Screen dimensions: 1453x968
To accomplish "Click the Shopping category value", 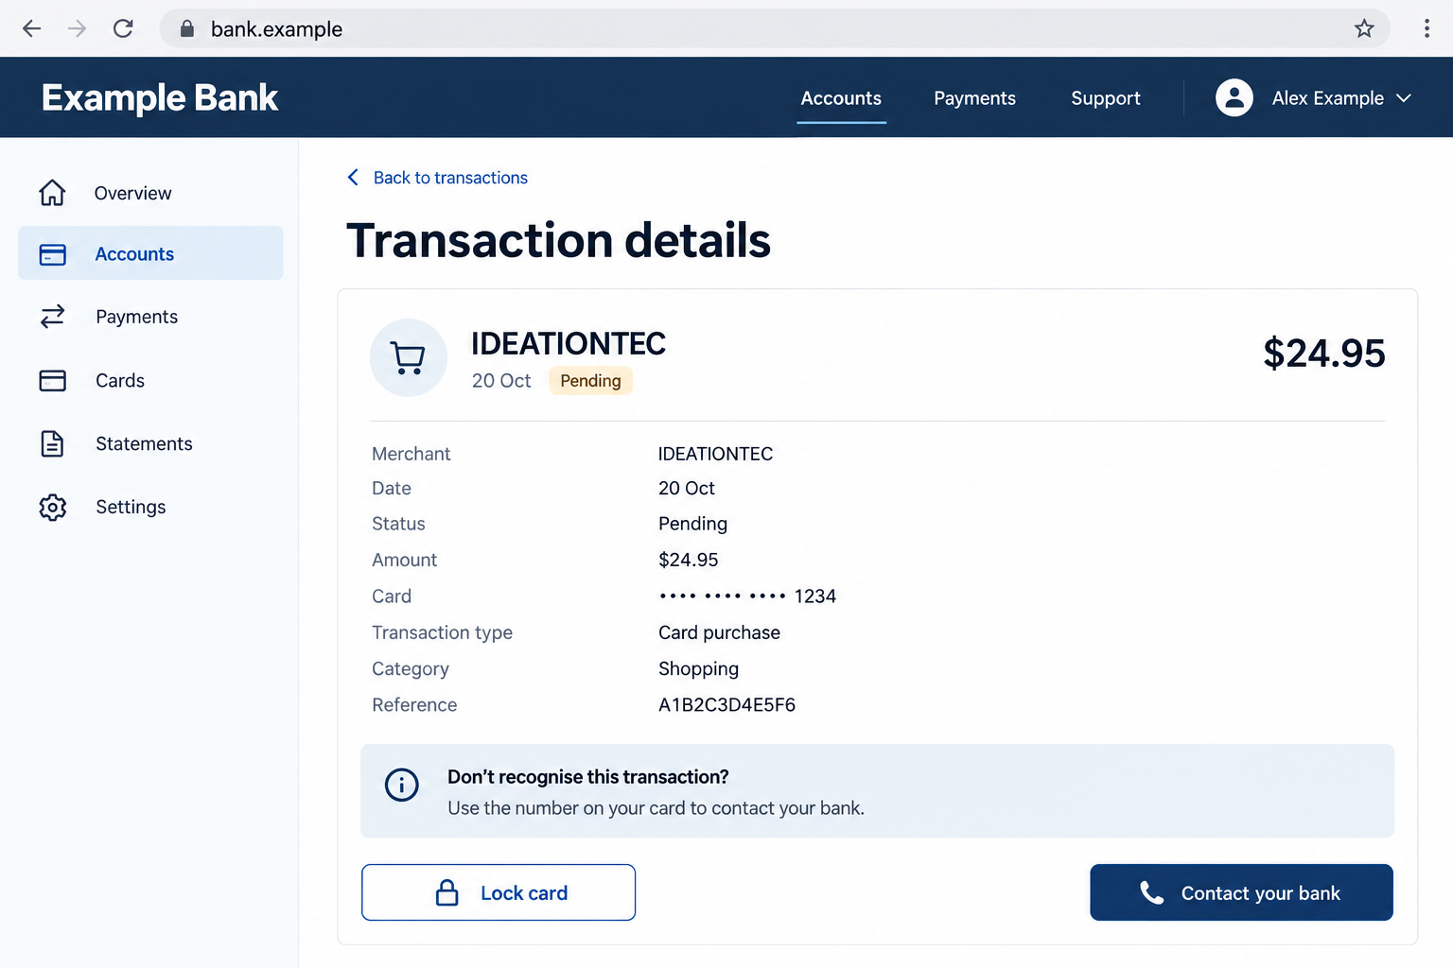I will 698,669.
